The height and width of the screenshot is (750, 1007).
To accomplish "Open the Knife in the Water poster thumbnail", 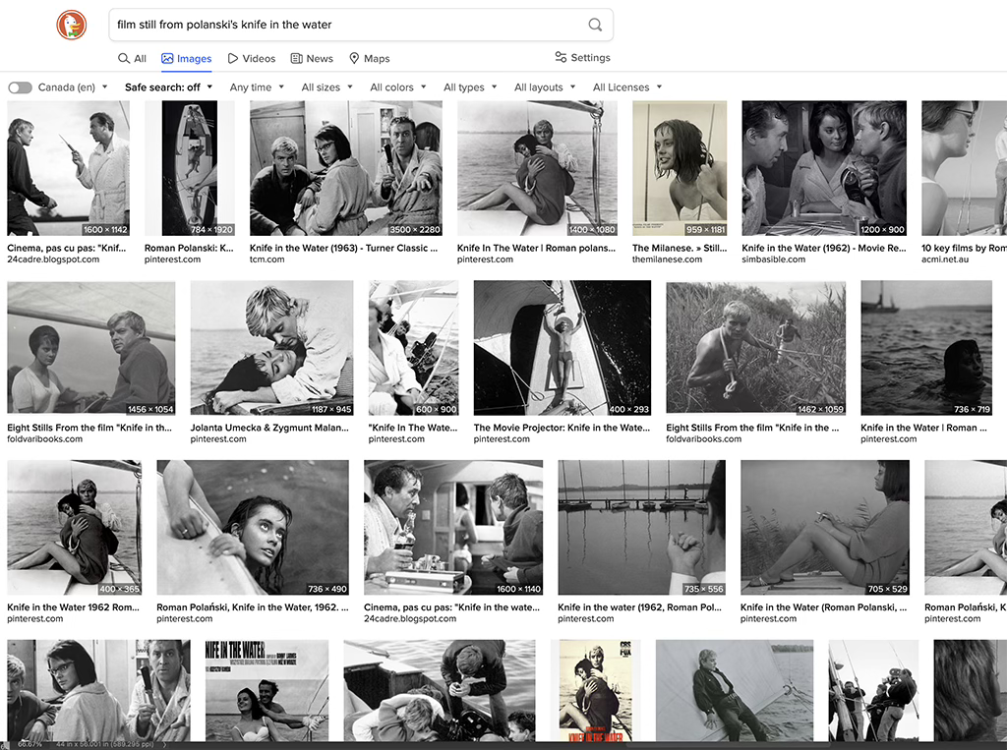I will coord(267,690).
